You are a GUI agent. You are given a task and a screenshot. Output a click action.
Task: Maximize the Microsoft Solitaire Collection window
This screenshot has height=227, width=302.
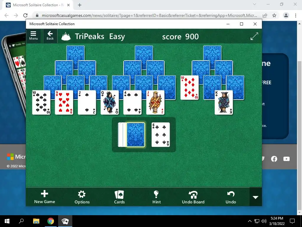tap(242, 24)
